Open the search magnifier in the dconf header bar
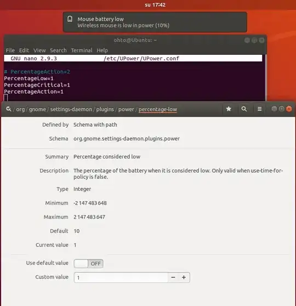The width and height of the screenshot is (296, 306). pos(244,109)
